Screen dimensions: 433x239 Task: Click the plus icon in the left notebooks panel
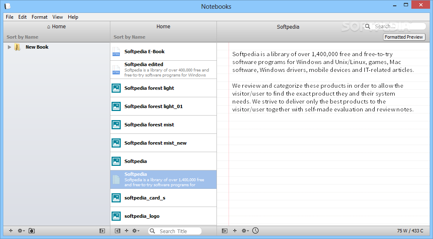11,231
